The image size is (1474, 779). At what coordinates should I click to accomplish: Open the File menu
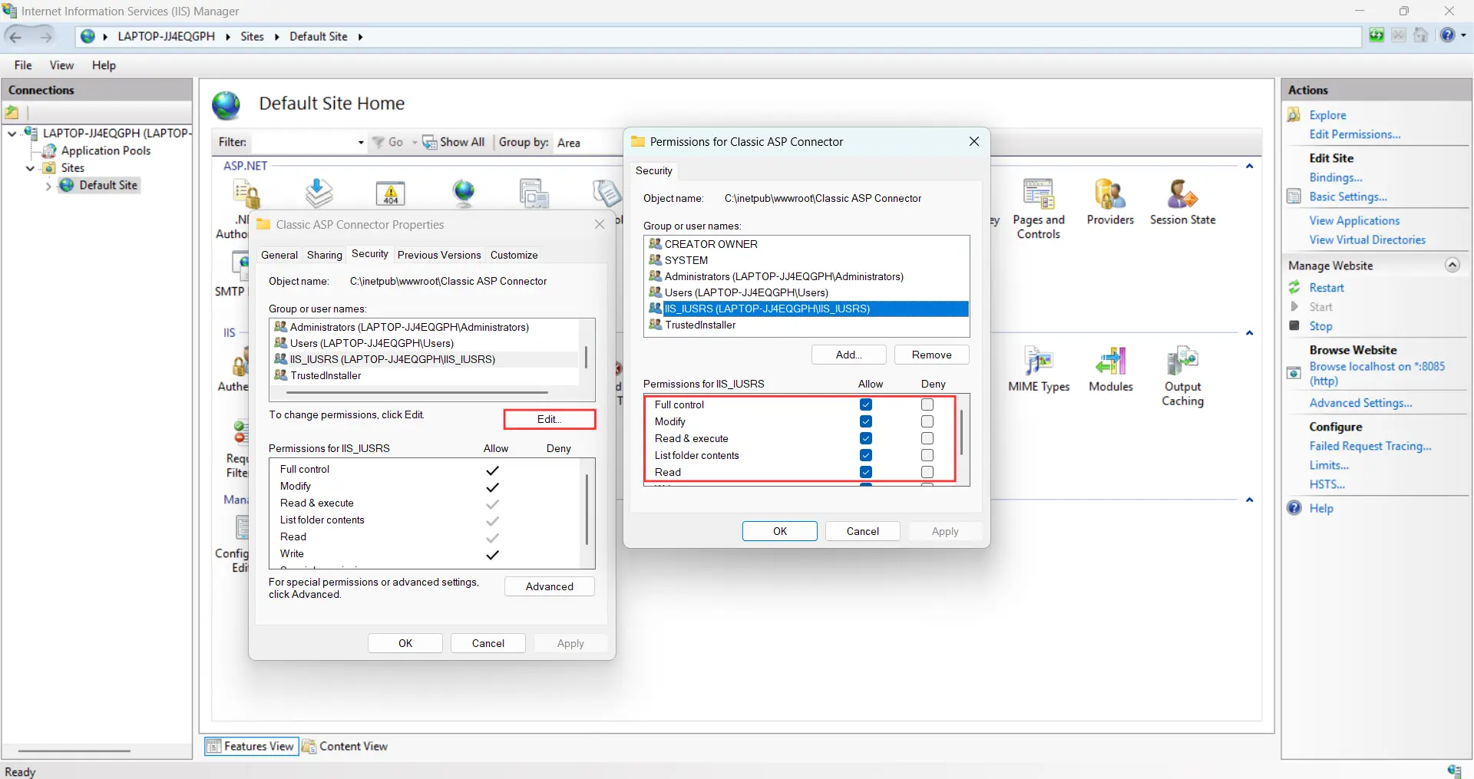(x=23, y=65)
